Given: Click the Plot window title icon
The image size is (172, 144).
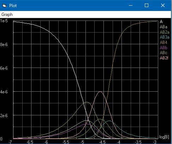Looking at the screenshot, I should [4, 5].
